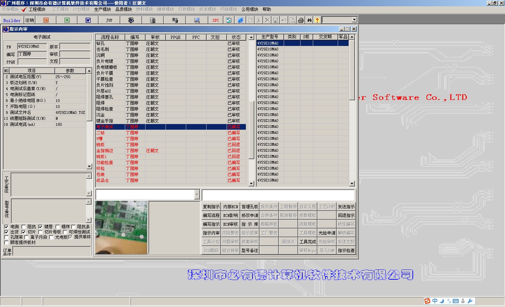Click the floppy disk save icon
This screenshot has width=505, height=307.
tap(276, 20)
